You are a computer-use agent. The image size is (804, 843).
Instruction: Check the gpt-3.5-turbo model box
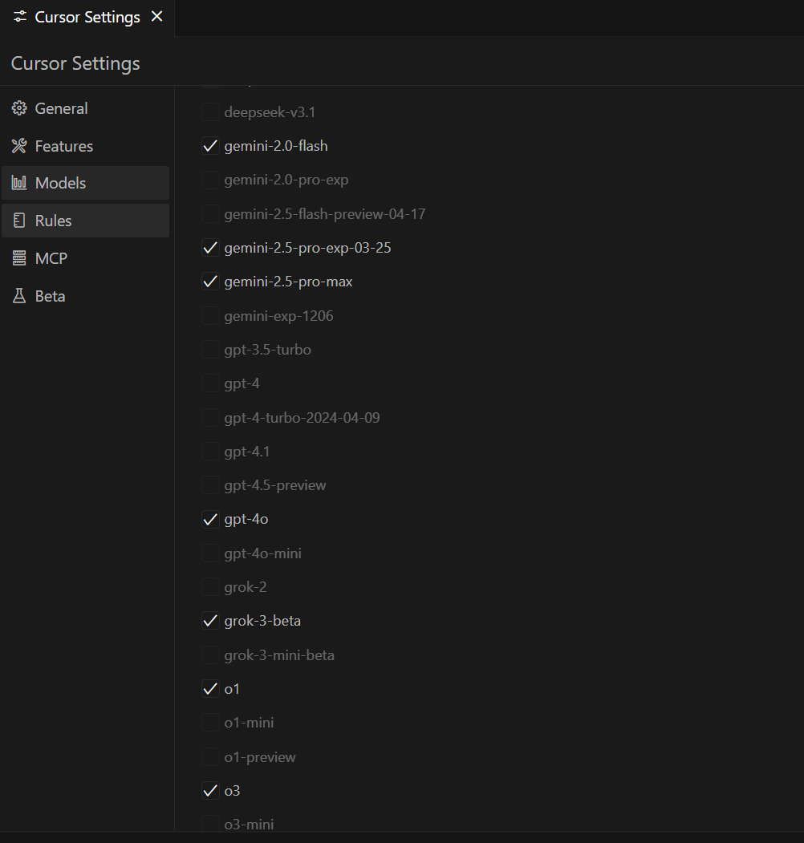210,350
